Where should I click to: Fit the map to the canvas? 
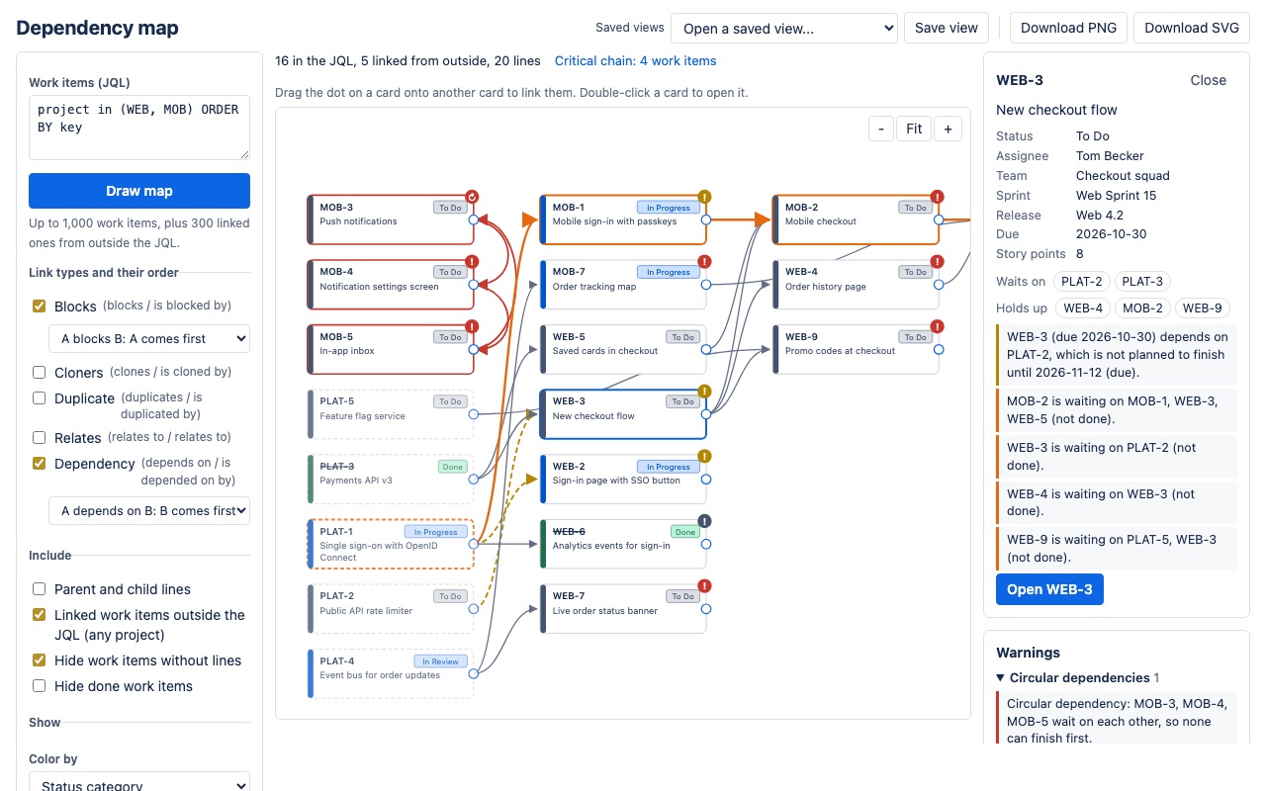[x=914, y=129]
